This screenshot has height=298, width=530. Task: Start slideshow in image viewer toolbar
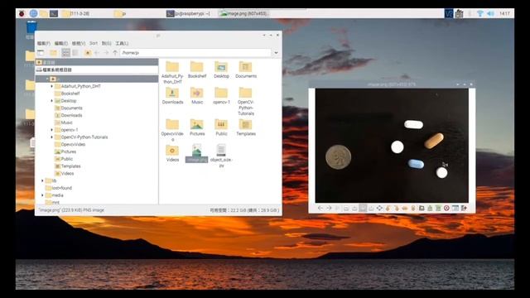pyautogui.click(x=337, y=208)
